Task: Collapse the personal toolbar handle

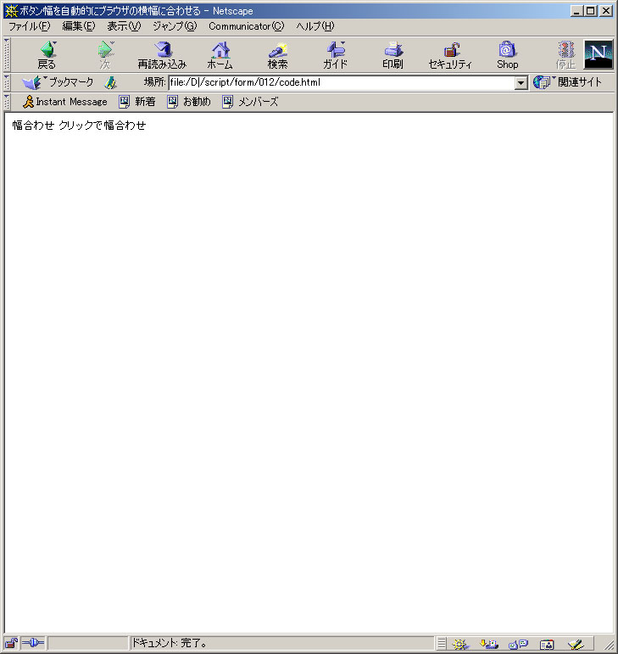Action: [x=7, y=102]
